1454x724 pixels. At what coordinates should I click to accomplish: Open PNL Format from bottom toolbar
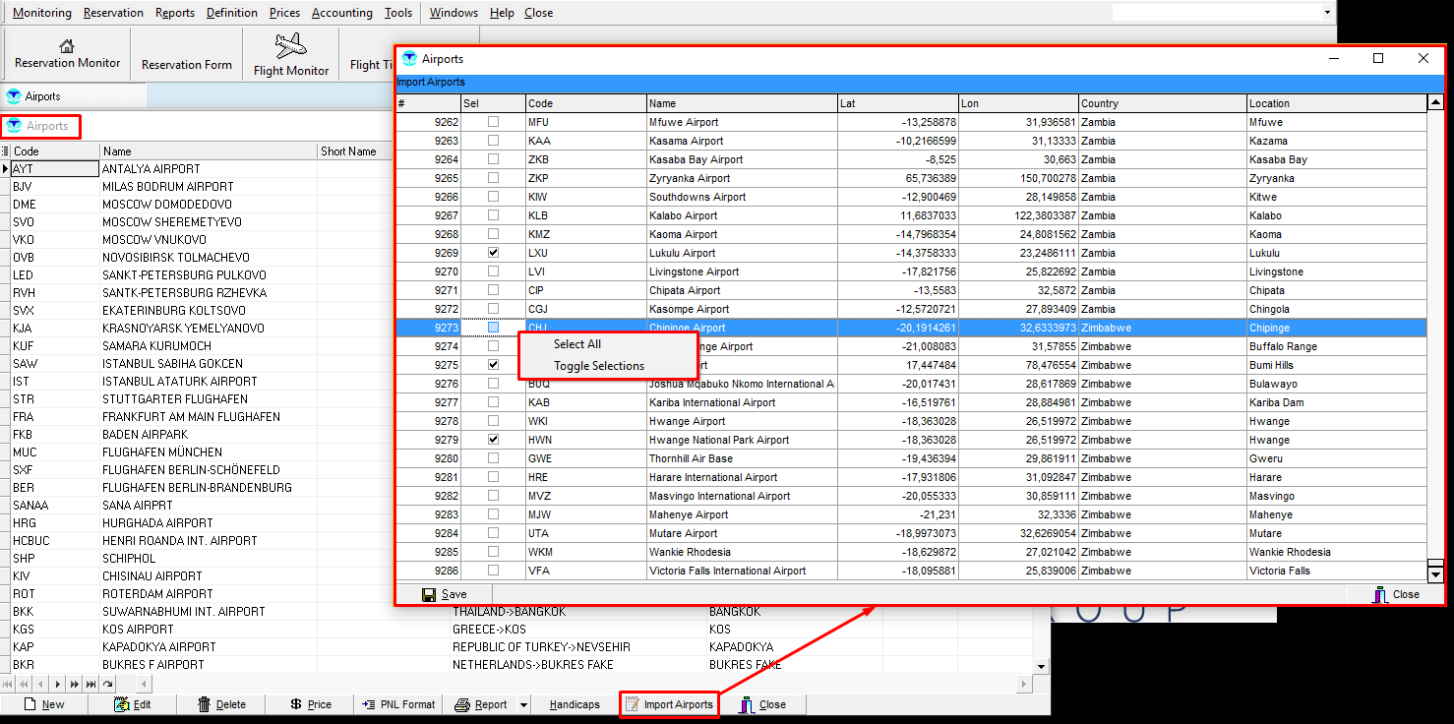click(397, 704)
